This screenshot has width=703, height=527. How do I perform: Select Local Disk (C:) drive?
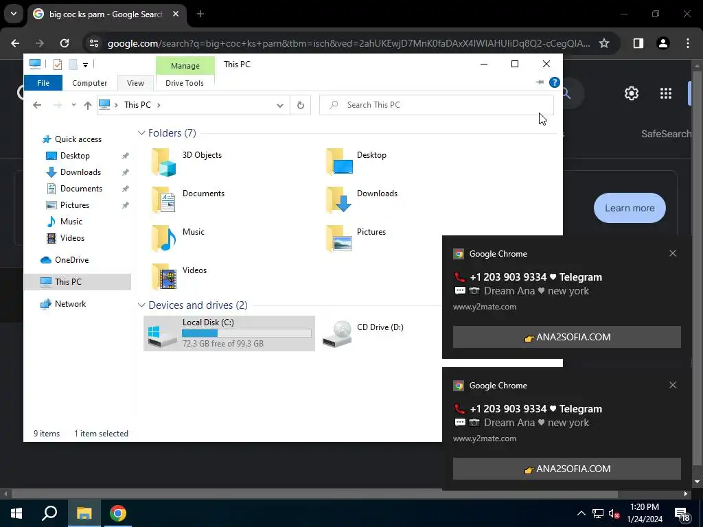229,333
